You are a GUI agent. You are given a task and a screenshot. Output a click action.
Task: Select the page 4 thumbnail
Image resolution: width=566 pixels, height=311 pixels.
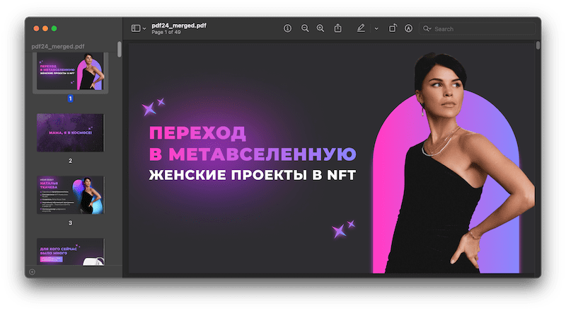tap(70, 252)
